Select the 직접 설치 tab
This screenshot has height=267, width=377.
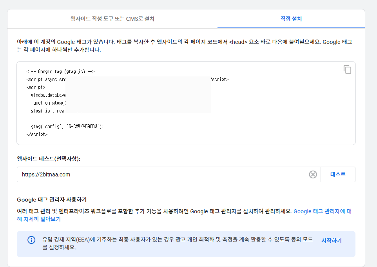(291, 19)
